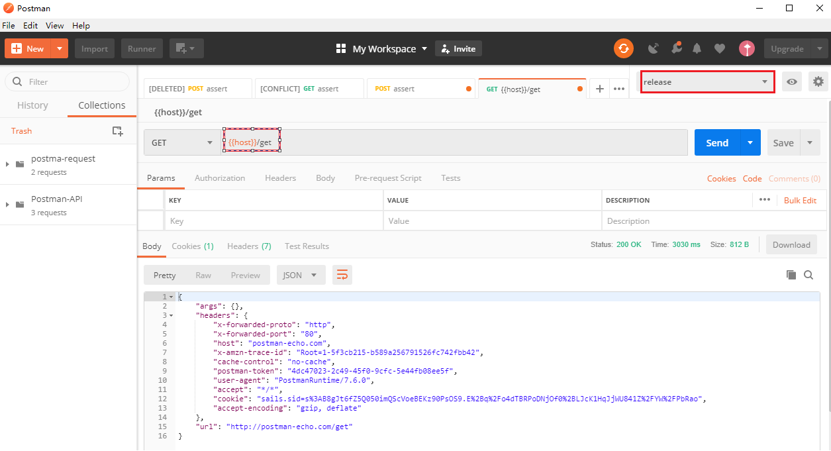Open the My Workspace dropdown

point(382,48)
